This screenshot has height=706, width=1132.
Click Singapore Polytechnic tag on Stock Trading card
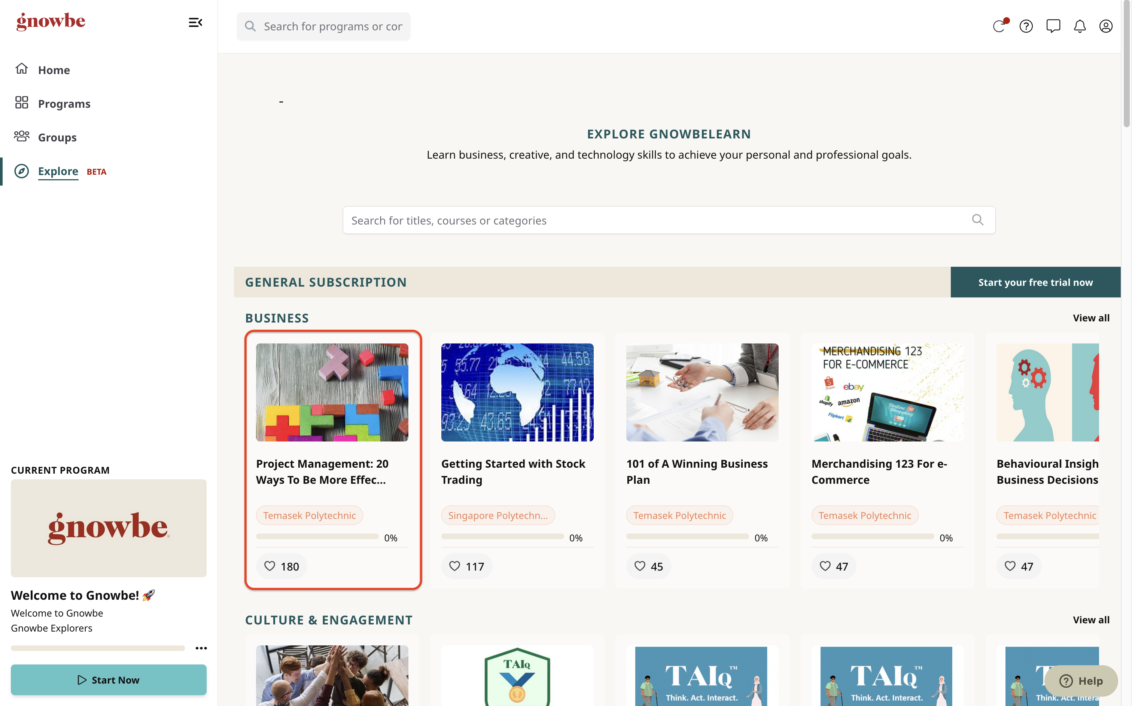498,515
